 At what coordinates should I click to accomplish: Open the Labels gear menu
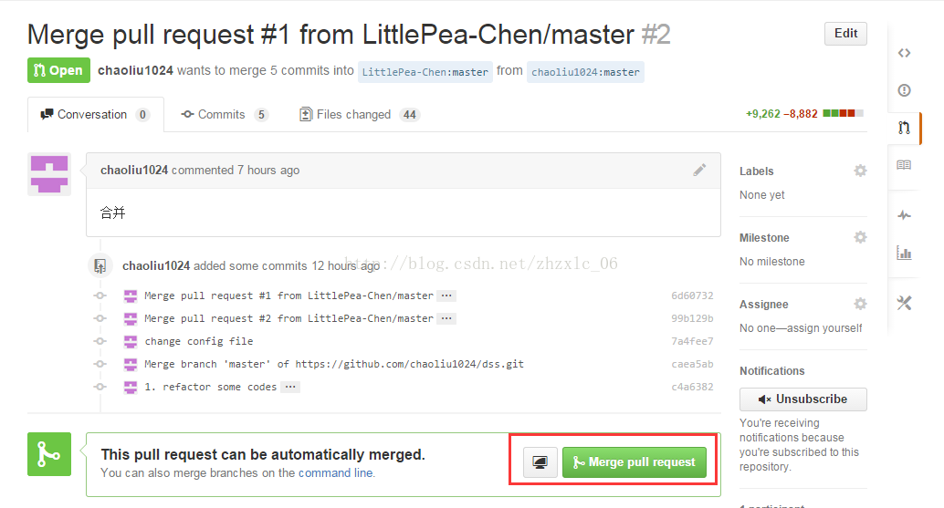coord(860,171)
